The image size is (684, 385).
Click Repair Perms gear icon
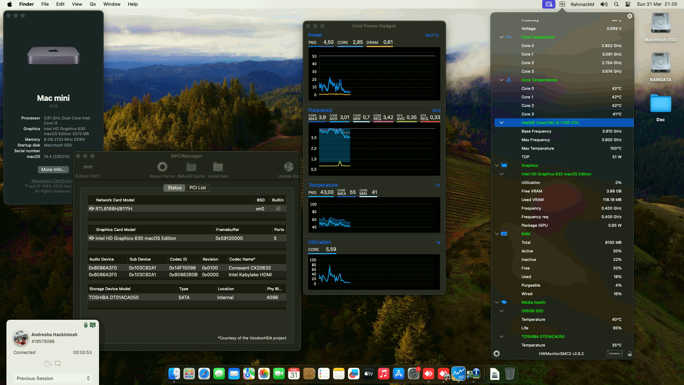coord(162,166)
